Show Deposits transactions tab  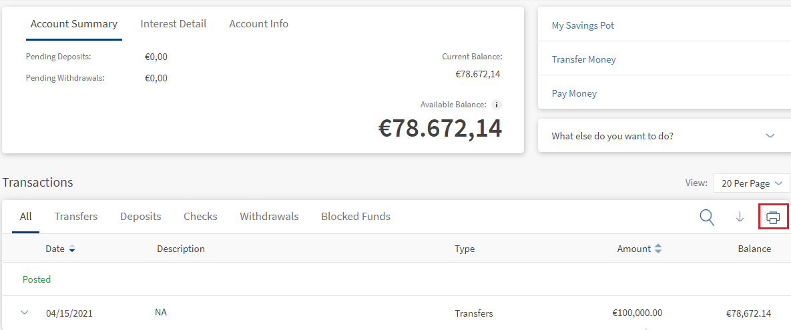point(141,217)
